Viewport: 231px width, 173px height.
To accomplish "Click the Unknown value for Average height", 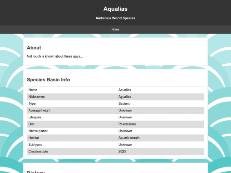I will (160, 111).
